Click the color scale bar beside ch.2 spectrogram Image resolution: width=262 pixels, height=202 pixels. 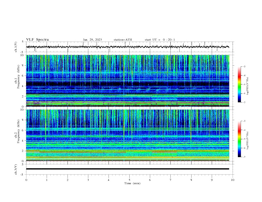[x=239, y=139]
